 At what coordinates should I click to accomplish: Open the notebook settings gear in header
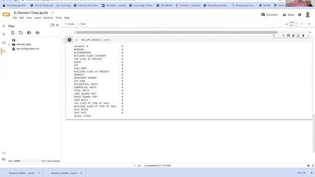300,15
